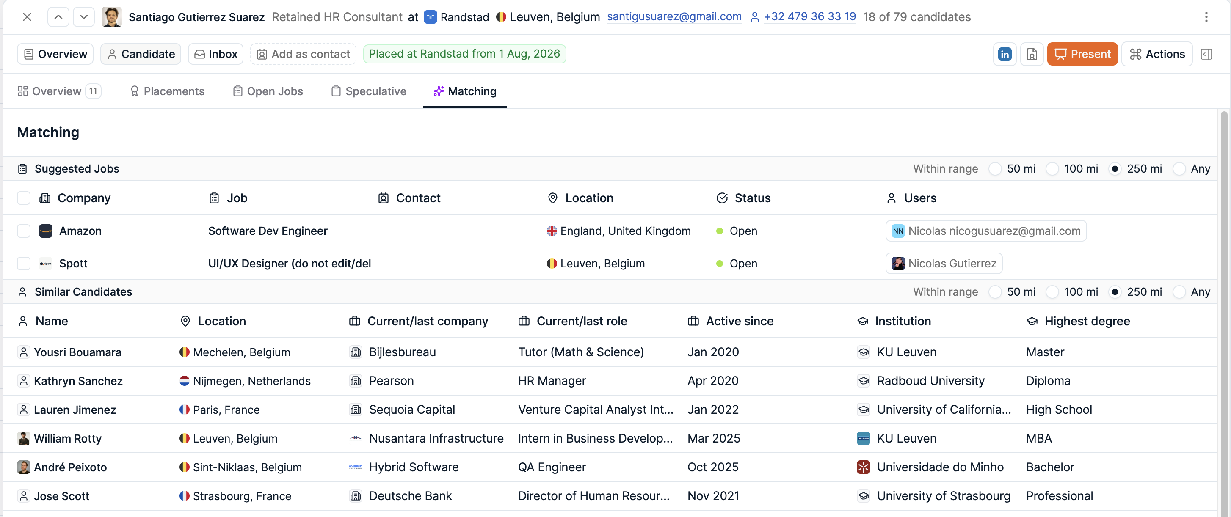
Task: Click William Rotty's avatar photo
Action: (x=23, y=439)
